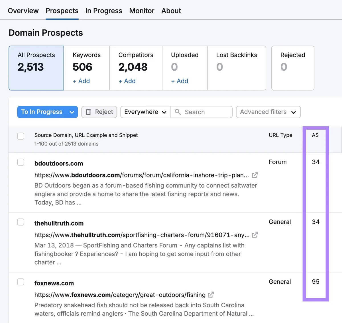Click AS value 34 in thehulltruth.com row
The height and width of the screenshot is (323, 342).
coord(315,222)
